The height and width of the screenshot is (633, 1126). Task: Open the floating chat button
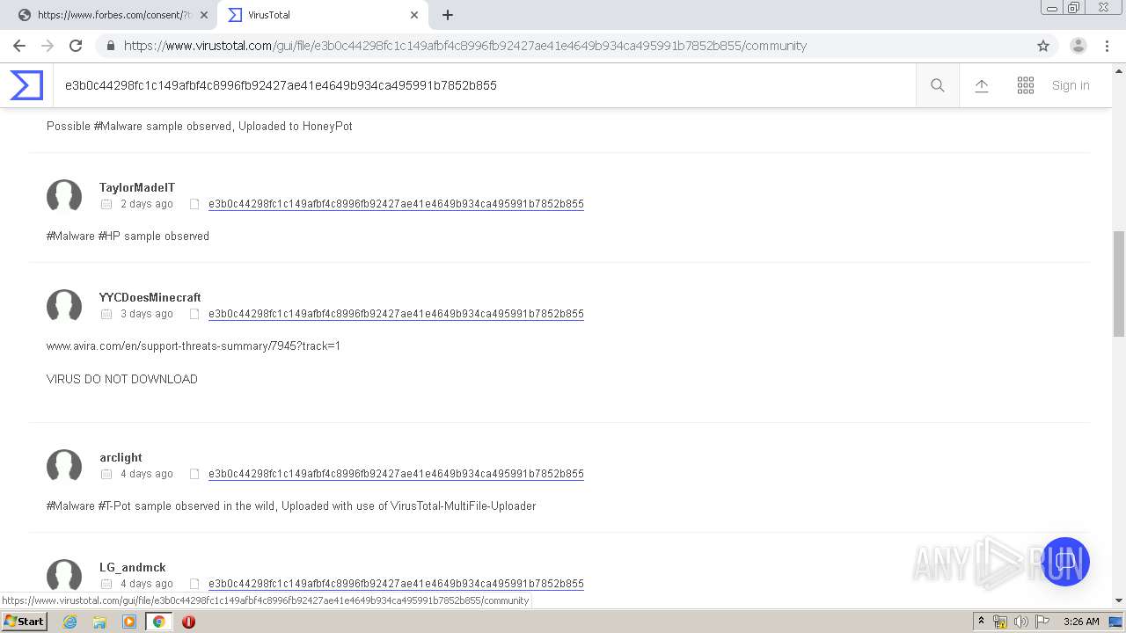1065,562
